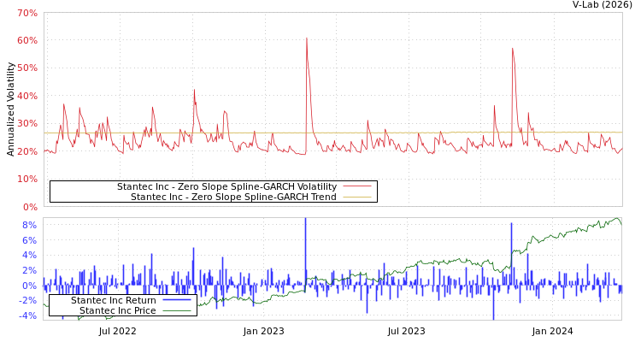The image size is (641, 342).
Task: Click the 6% return axis label
Action: pyautogui.click(x=29, y=240)
